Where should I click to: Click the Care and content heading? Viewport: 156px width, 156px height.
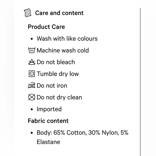[x=59, y=13]
